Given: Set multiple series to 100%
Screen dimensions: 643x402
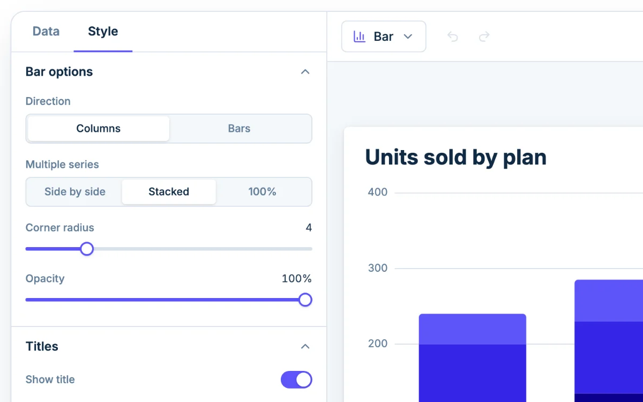Looking at the screenshot, I should [263, 192].
